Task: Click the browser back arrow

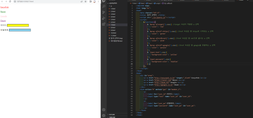Action: pos(2,2)
